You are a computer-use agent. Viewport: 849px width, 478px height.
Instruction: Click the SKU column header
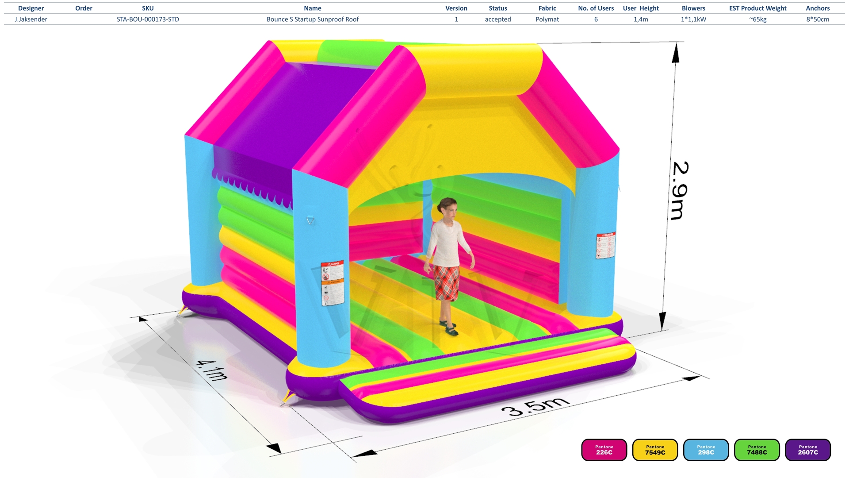pyautogui.click(x=148, y=8)
